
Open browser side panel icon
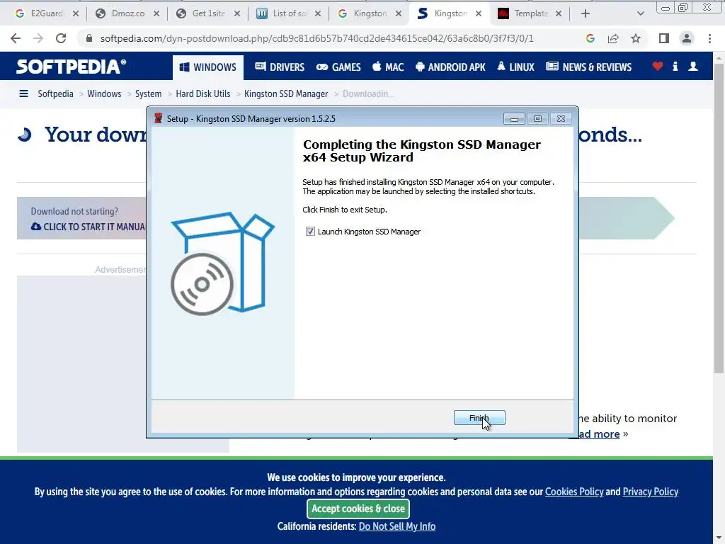664,38
